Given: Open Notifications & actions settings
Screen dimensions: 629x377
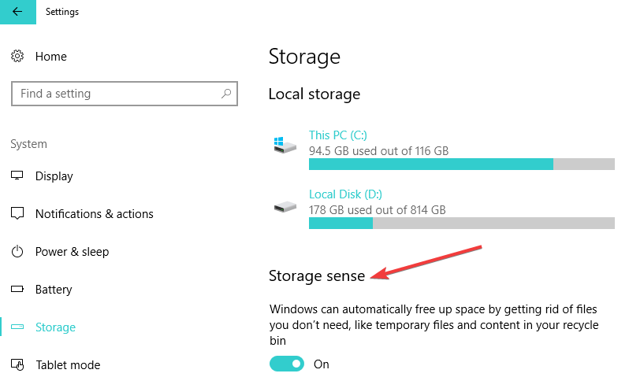Looking at the screenshot, I should click(x=95, y=214).
